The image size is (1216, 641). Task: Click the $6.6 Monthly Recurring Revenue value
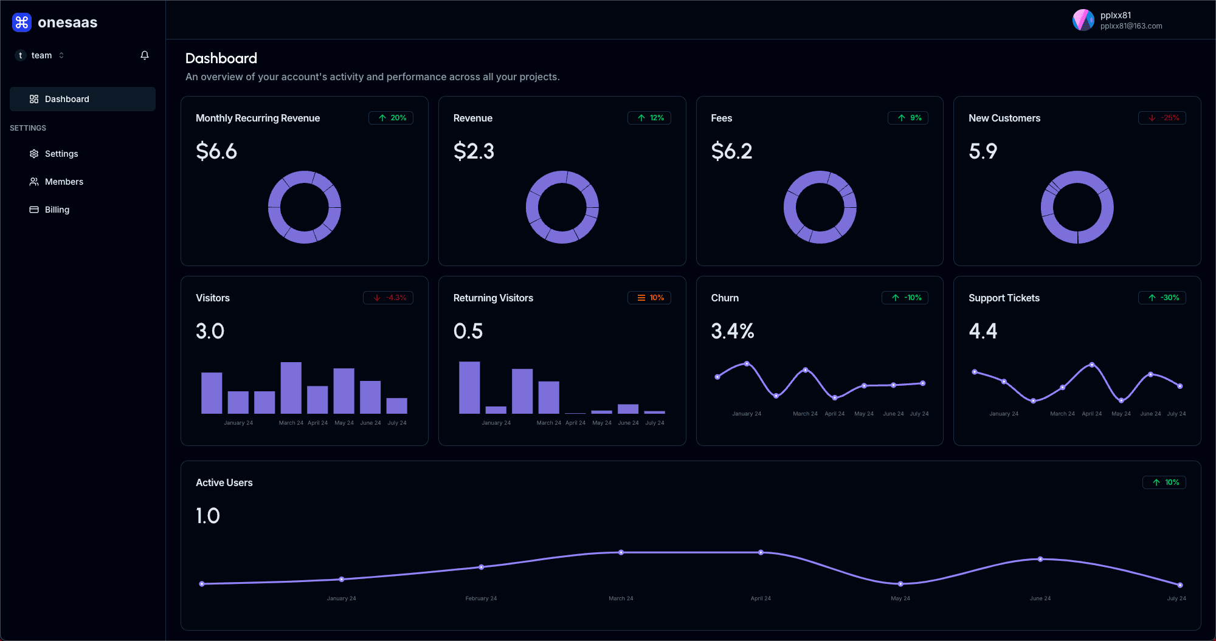(x=216, y=151)
